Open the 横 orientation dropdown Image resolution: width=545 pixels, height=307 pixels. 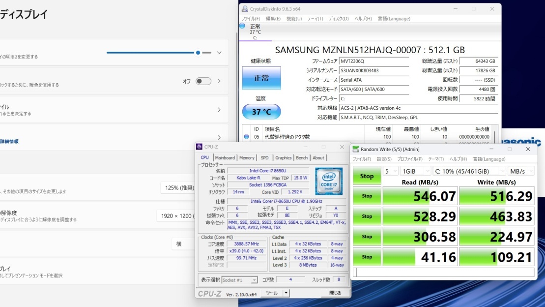[x=183, y=244]
